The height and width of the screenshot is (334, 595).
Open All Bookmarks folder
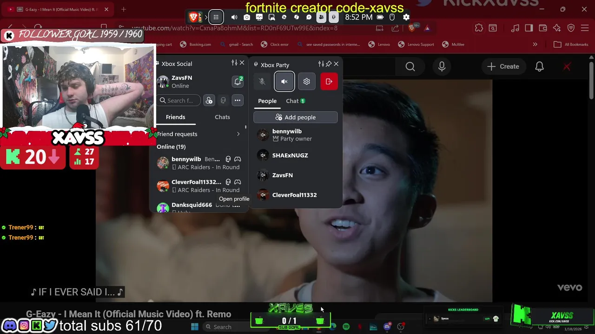click(571, 45)
